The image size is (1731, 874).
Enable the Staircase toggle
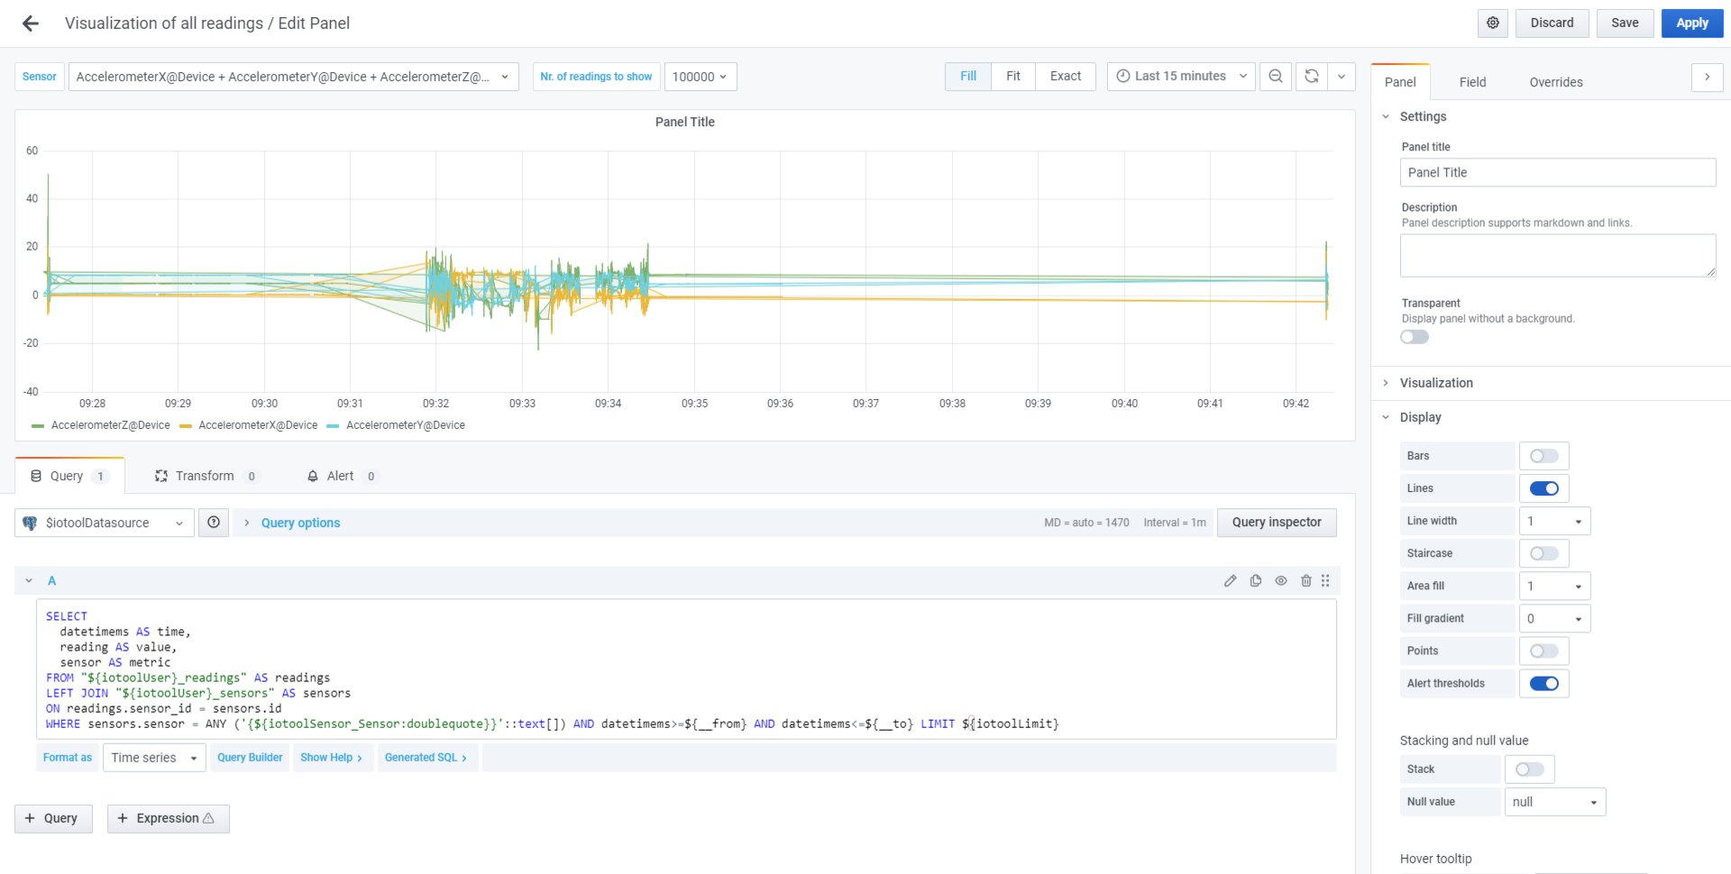click(x=1544, y=553)
